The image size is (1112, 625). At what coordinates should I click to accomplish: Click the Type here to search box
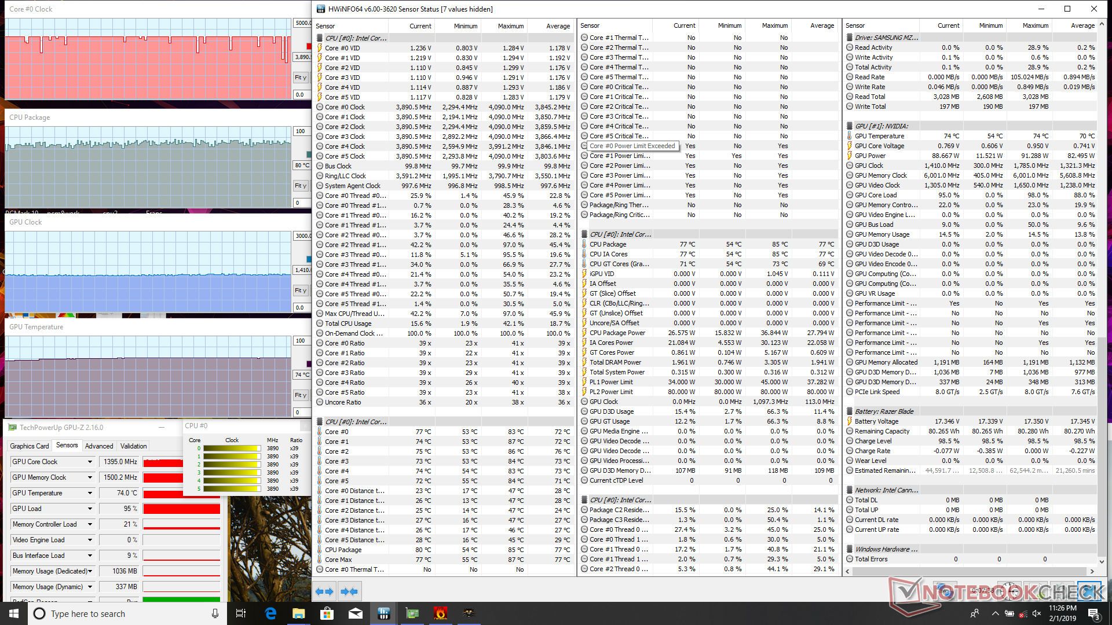tap(126, 613)
